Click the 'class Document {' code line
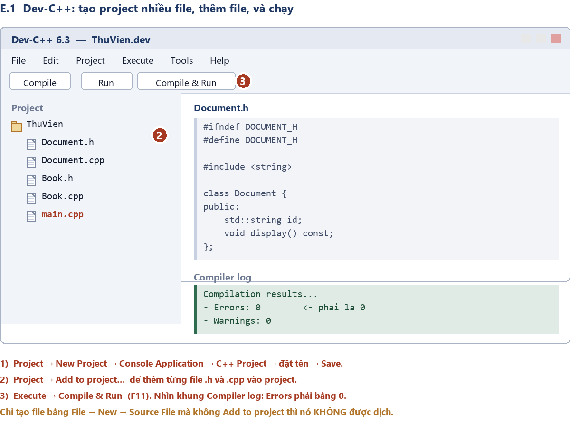570x425 pixels. [x=245, y=193]
